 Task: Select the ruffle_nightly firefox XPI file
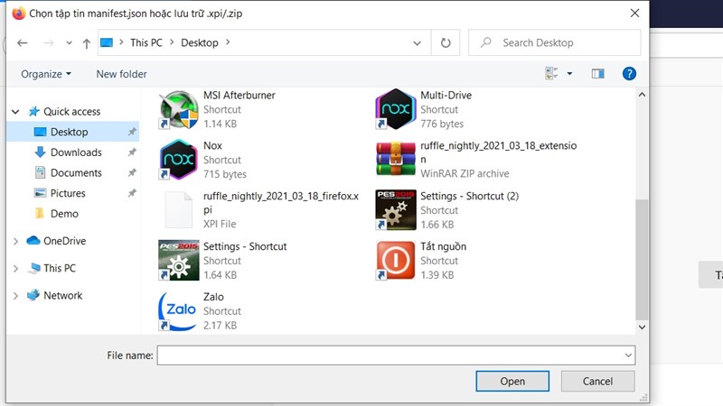pyautogui.click(x=179, y=210)
